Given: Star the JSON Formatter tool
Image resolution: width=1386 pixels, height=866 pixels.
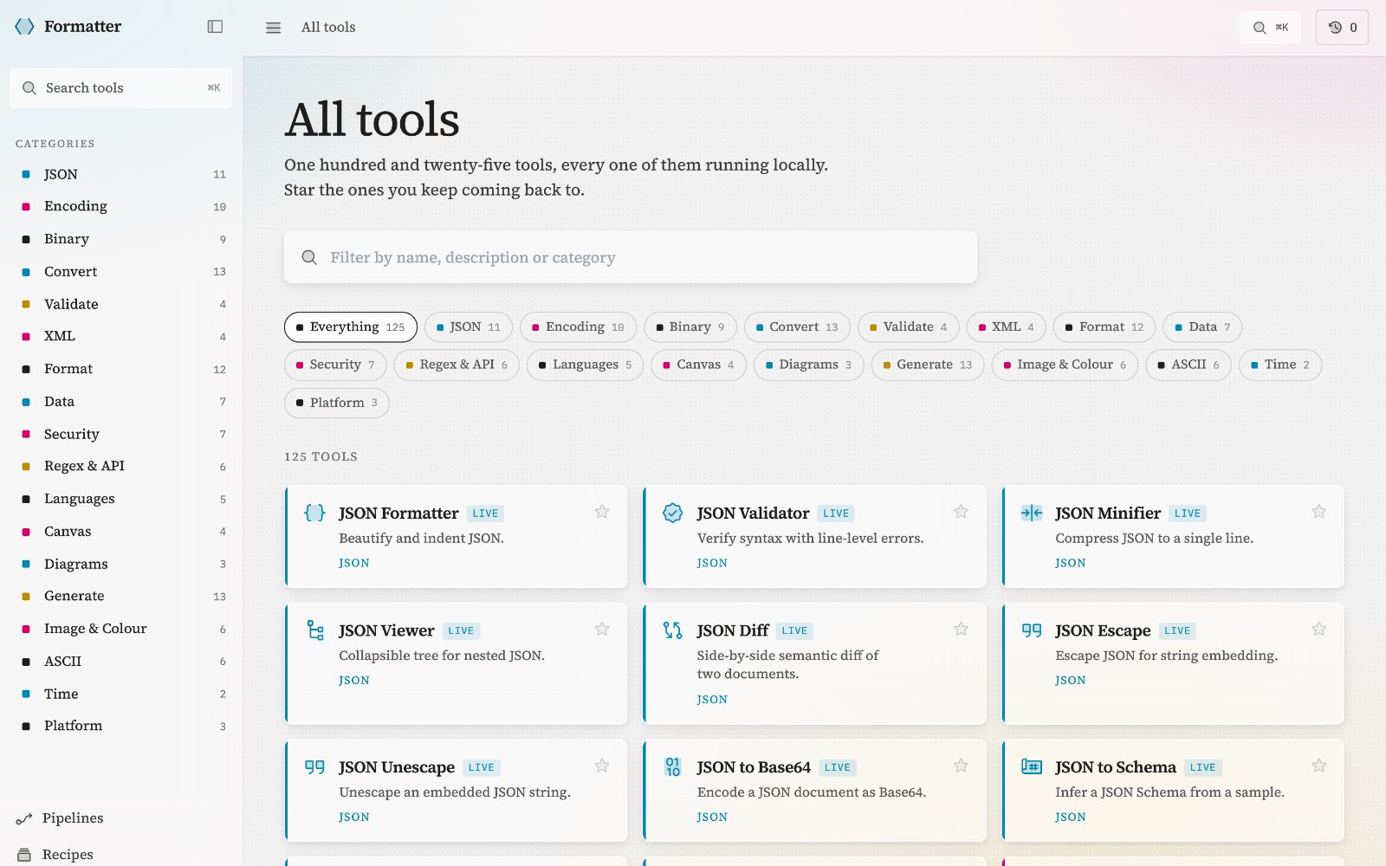Looking at the screenshot, I should point(602,512).
